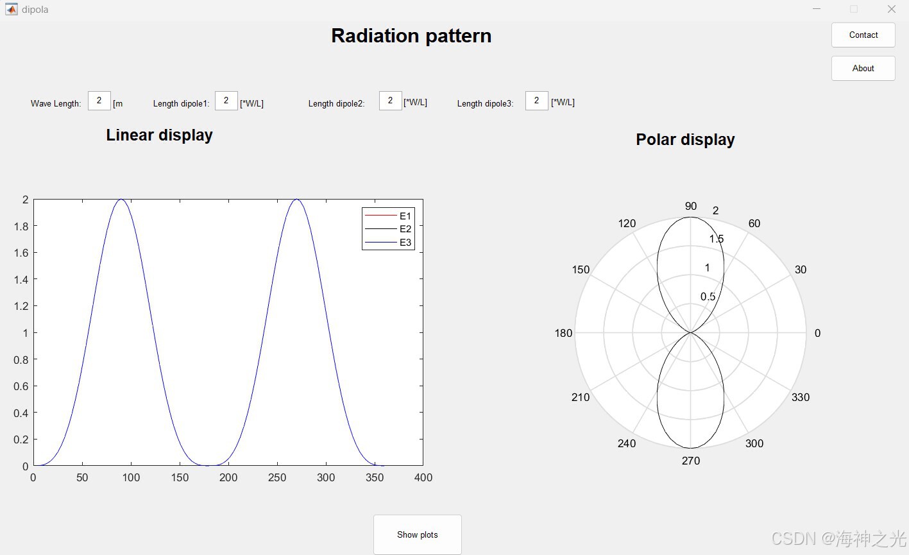The height and width of the screenshot is (555, 909).
Task: Minimize the dipola window
Action: pos(817,9)
